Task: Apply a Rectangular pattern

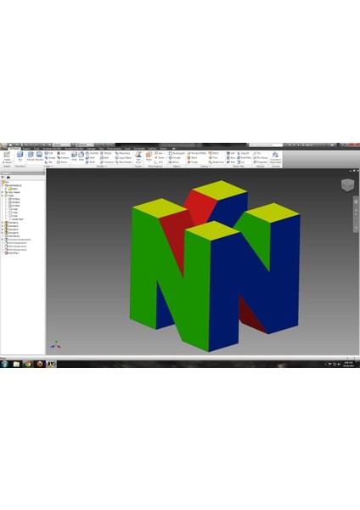Action: [x=177, y=153]
